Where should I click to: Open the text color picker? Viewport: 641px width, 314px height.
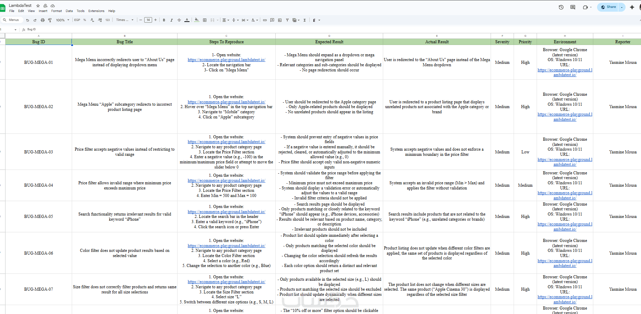[x=187, y=20]
